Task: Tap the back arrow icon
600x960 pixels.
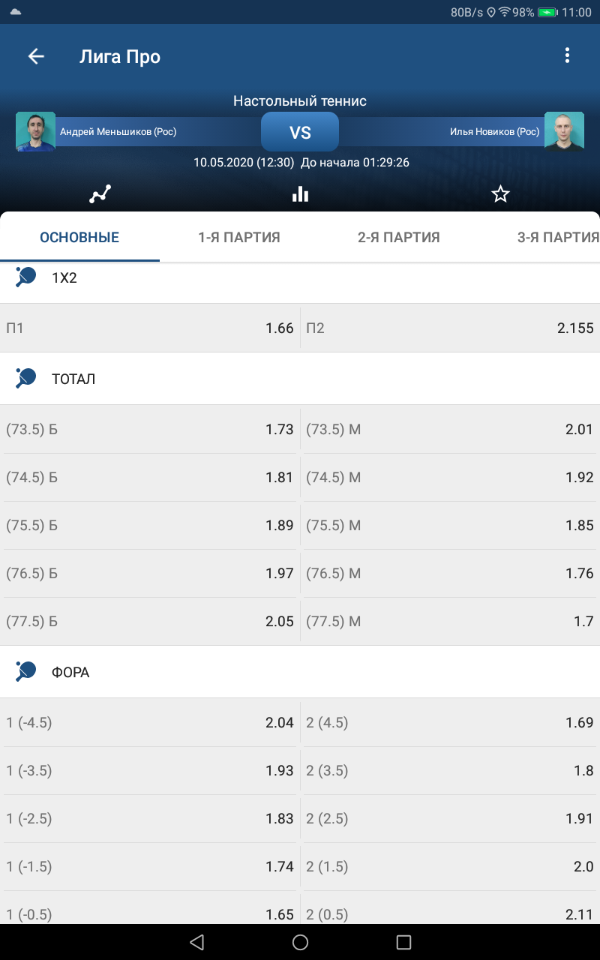Action: pyautogui.click(x=36, y=56)
